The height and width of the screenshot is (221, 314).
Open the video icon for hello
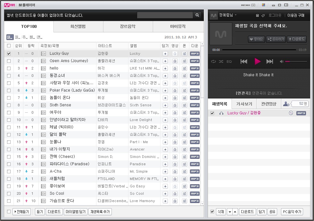tap(175, 69)
